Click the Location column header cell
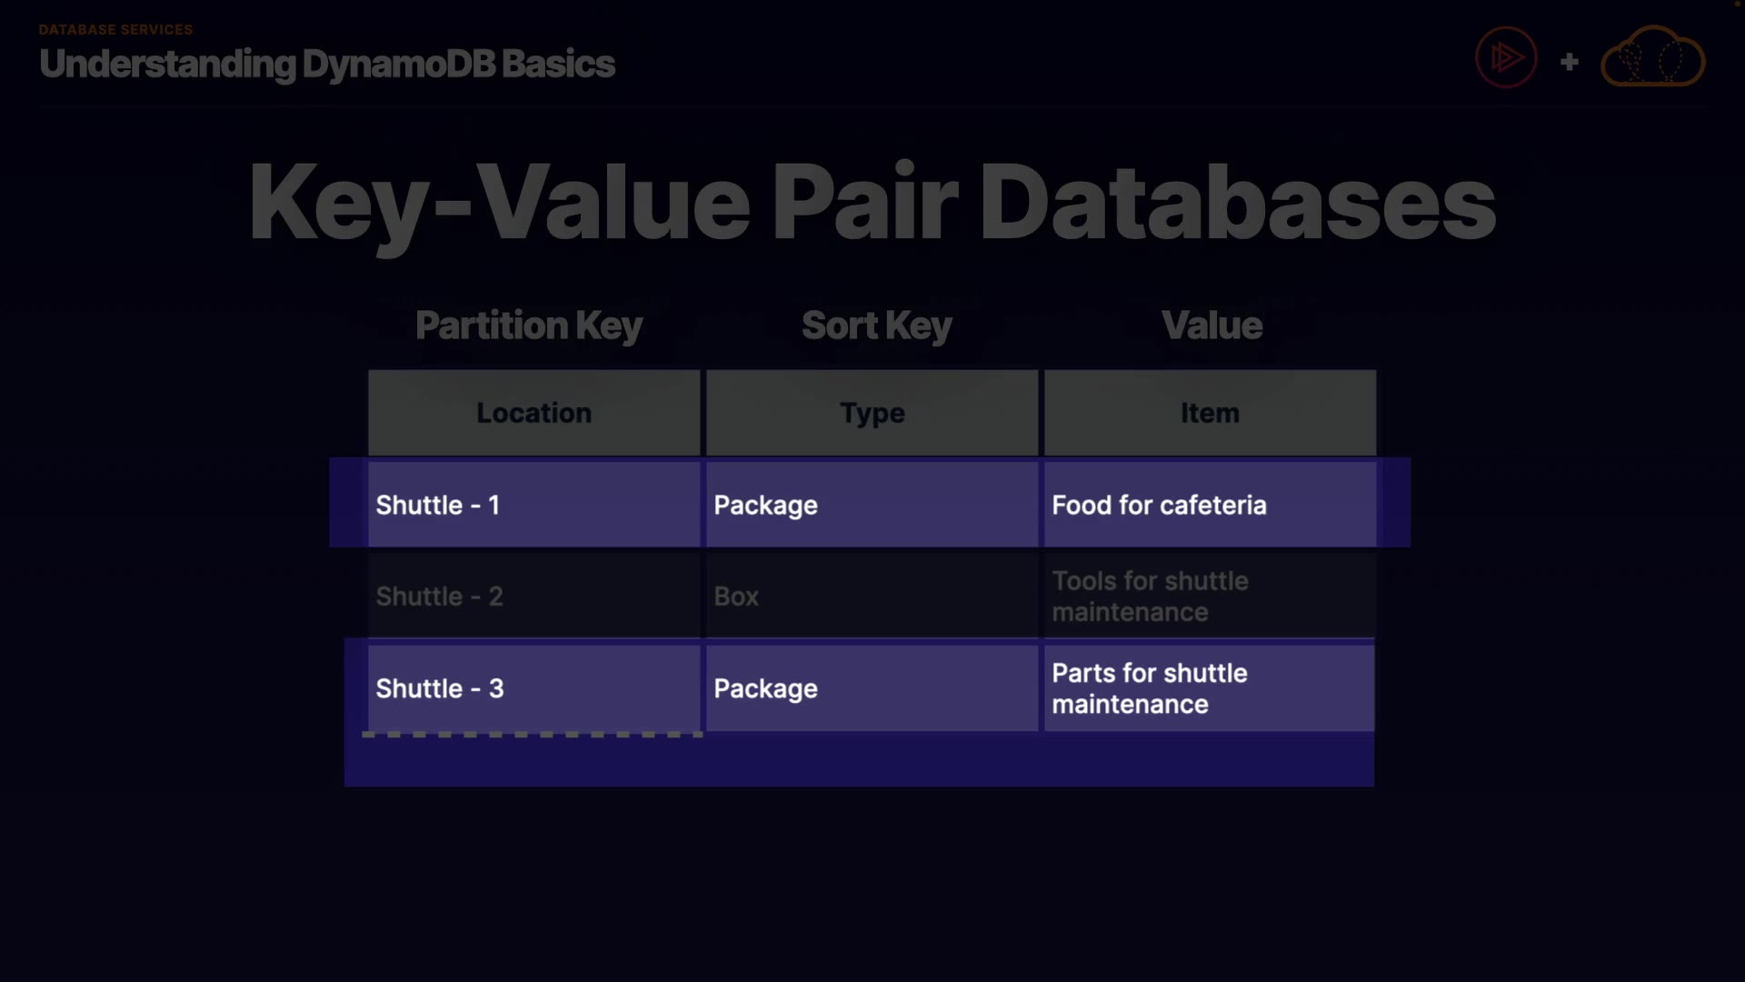Viewport: 1745px width, 982px height. (x=533, y=413)
